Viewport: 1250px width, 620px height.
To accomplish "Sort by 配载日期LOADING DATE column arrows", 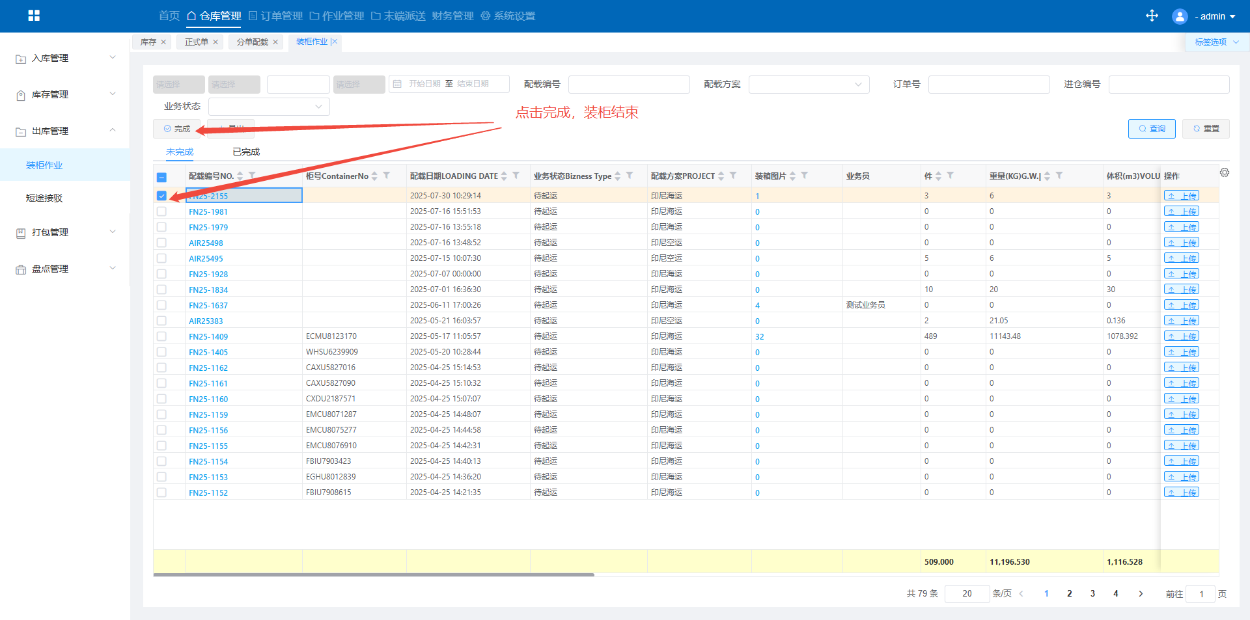I will click(504, 176).
